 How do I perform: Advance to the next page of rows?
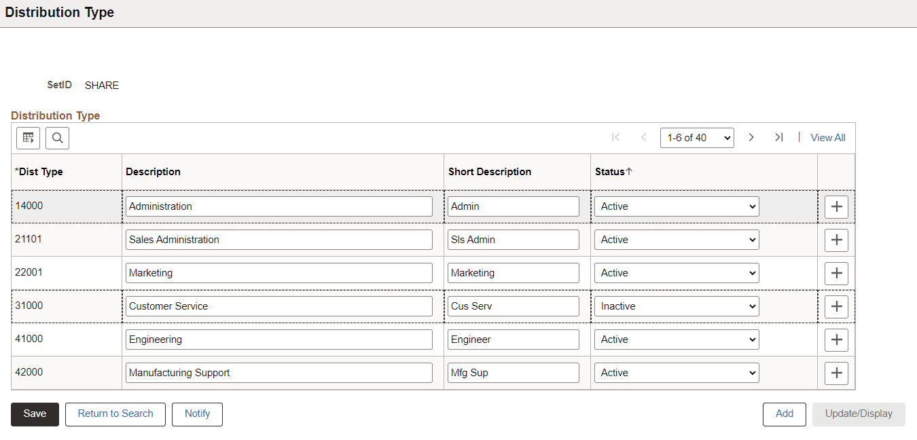click(751, 137)
